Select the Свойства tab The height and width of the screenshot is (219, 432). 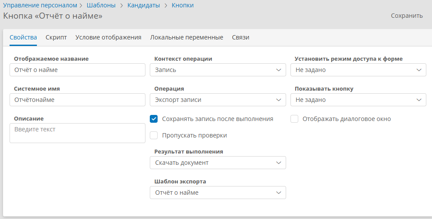pyautogui.click(x=23, y=37)
